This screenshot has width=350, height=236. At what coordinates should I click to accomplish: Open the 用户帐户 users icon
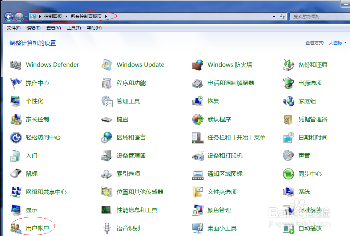tap(16, 228)
